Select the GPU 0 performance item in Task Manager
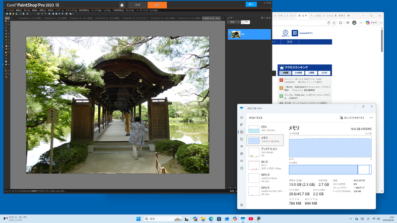Viewport: 397px width, 223px height. (x=265, y=191)
